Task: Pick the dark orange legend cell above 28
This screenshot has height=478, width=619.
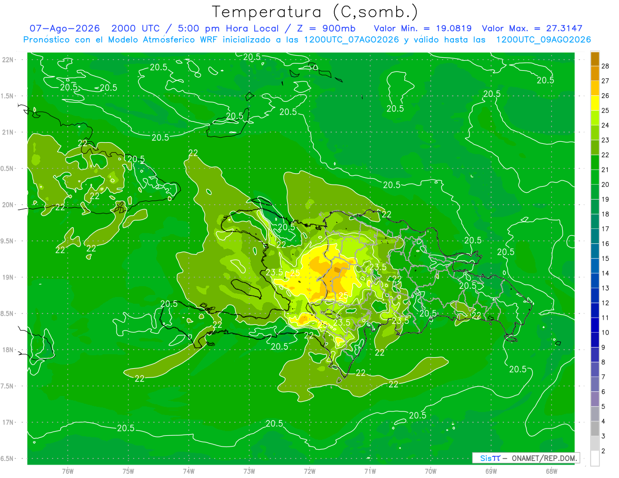Action: coord(595,59)
